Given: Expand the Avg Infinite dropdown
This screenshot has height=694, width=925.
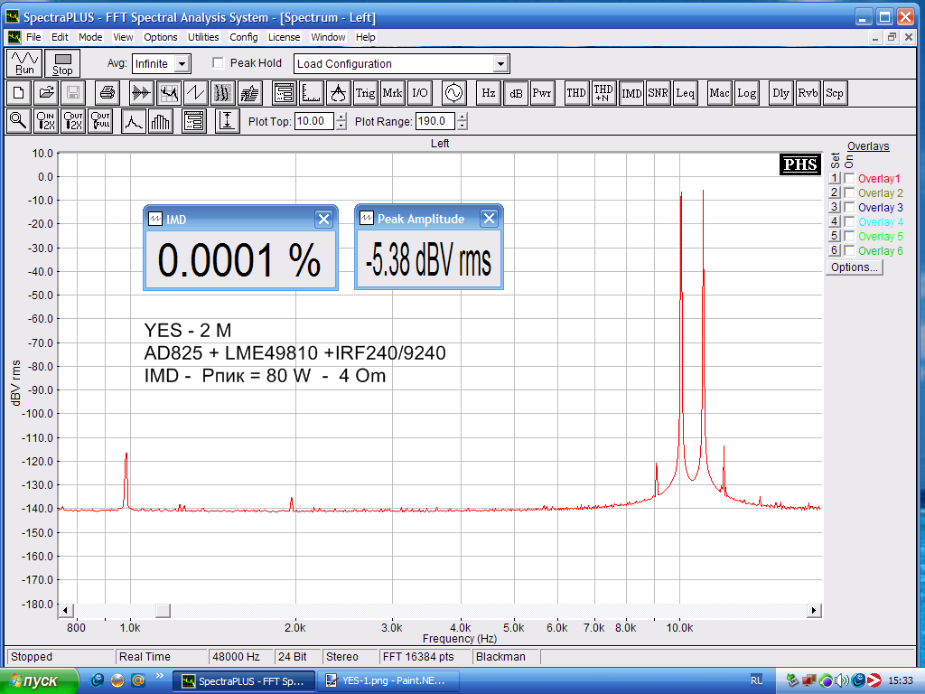Looking at the screenshot, I should (x=182, y=64).
